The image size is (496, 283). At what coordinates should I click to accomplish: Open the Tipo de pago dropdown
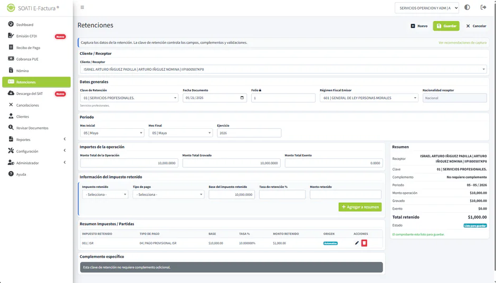pyautogui.click(x=168, y=194)
